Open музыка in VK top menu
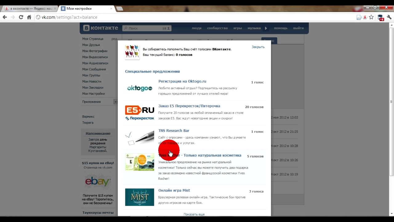 pos(254,28)
